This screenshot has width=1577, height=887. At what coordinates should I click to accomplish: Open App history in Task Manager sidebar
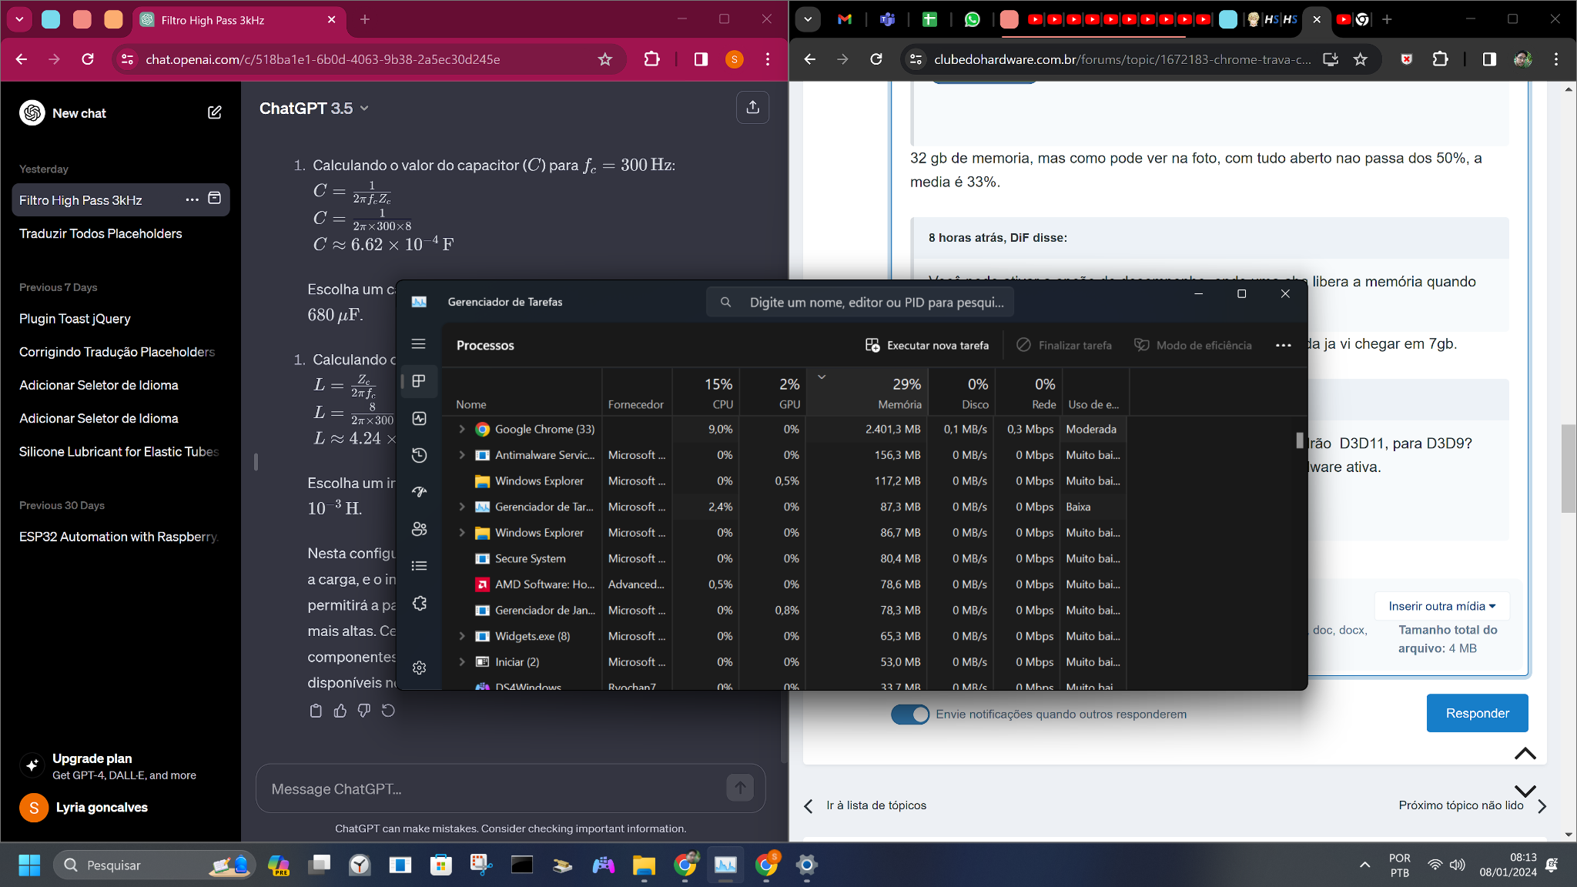click(419, 455)
